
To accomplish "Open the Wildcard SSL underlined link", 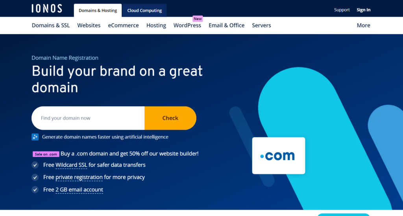I will point(71,165).
